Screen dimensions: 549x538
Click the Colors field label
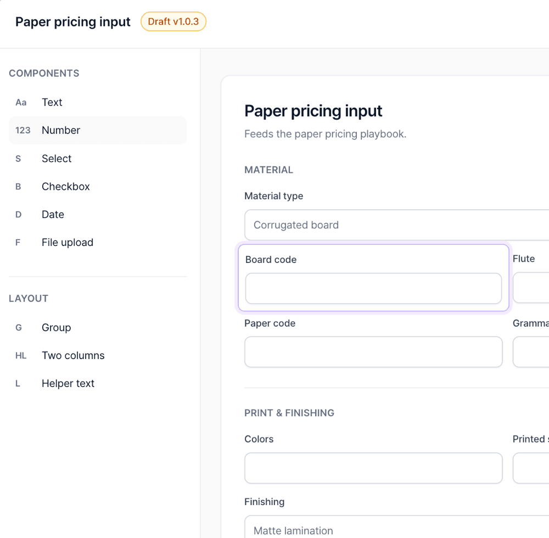pyautogui.click(x=259, y=439)
